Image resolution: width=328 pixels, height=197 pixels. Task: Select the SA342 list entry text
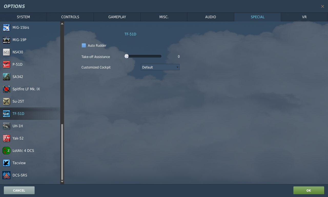pos(18,77)
